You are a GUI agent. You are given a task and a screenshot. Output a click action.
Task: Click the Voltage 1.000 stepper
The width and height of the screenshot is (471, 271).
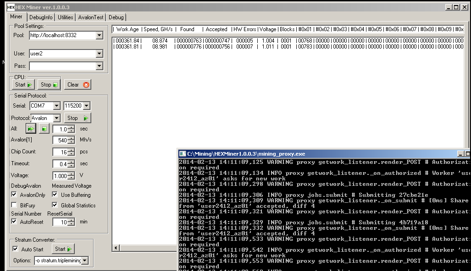pyautogui.click(x=71, y=176)
